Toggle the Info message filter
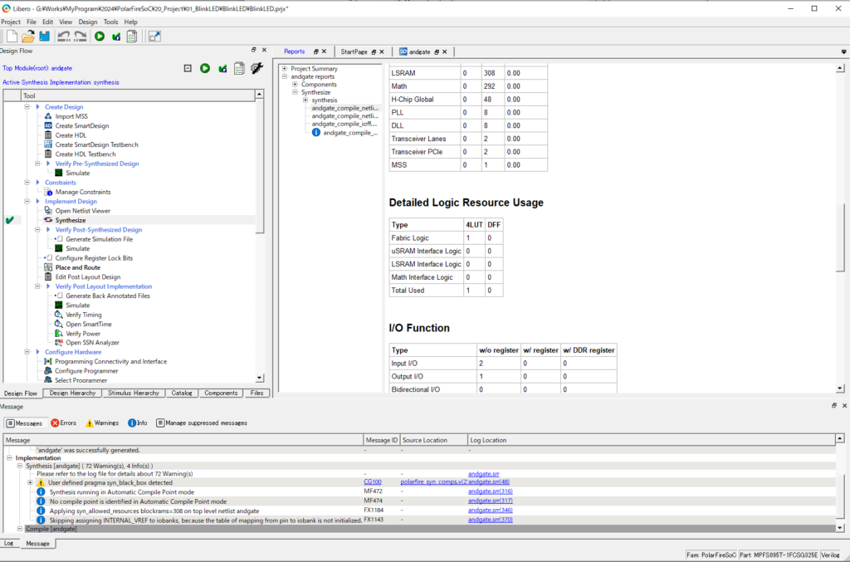 pyautogui.click(x=137, y=423)
